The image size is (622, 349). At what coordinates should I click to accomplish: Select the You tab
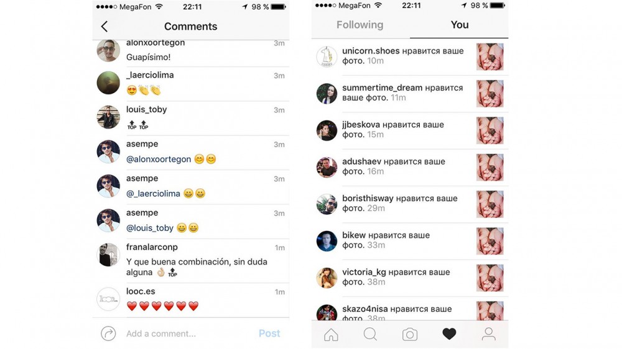pyautogui.click(x=460, y=25)
